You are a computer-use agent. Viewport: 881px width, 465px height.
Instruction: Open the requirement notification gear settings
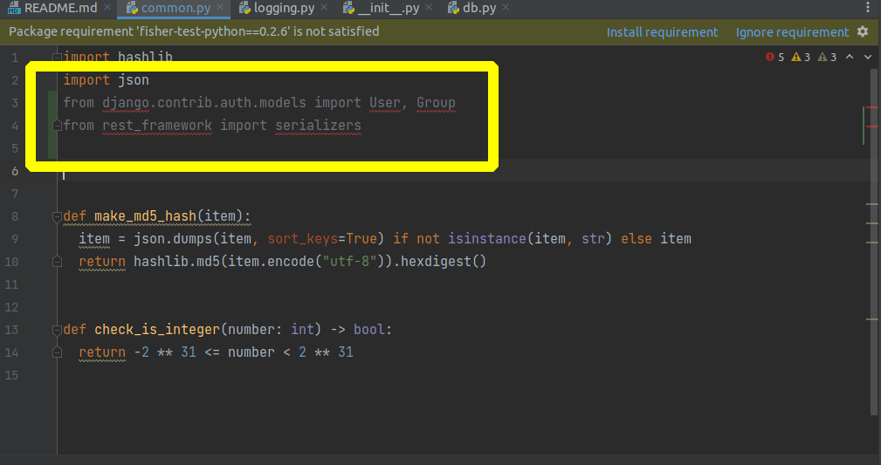point(863,31)
